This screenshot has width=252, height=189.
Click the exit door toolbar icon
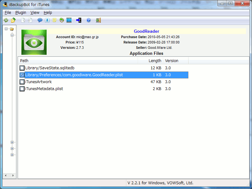pyautogui.click(x=98, y=20)
